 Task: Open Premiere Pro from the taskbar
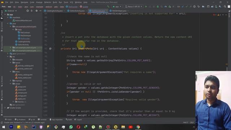click(11, 127)
